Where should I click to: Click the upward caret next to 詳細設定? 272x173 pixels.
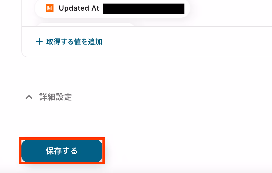29,97
